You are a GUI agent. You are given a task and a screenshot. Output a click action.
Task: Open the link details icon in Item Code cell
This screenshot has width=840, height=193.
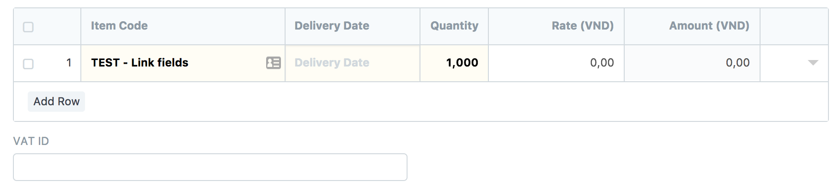tap(274, 63)
